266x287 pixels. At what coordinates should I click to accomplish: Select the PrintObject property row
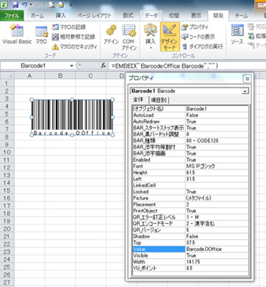click(x=190, y=211)
